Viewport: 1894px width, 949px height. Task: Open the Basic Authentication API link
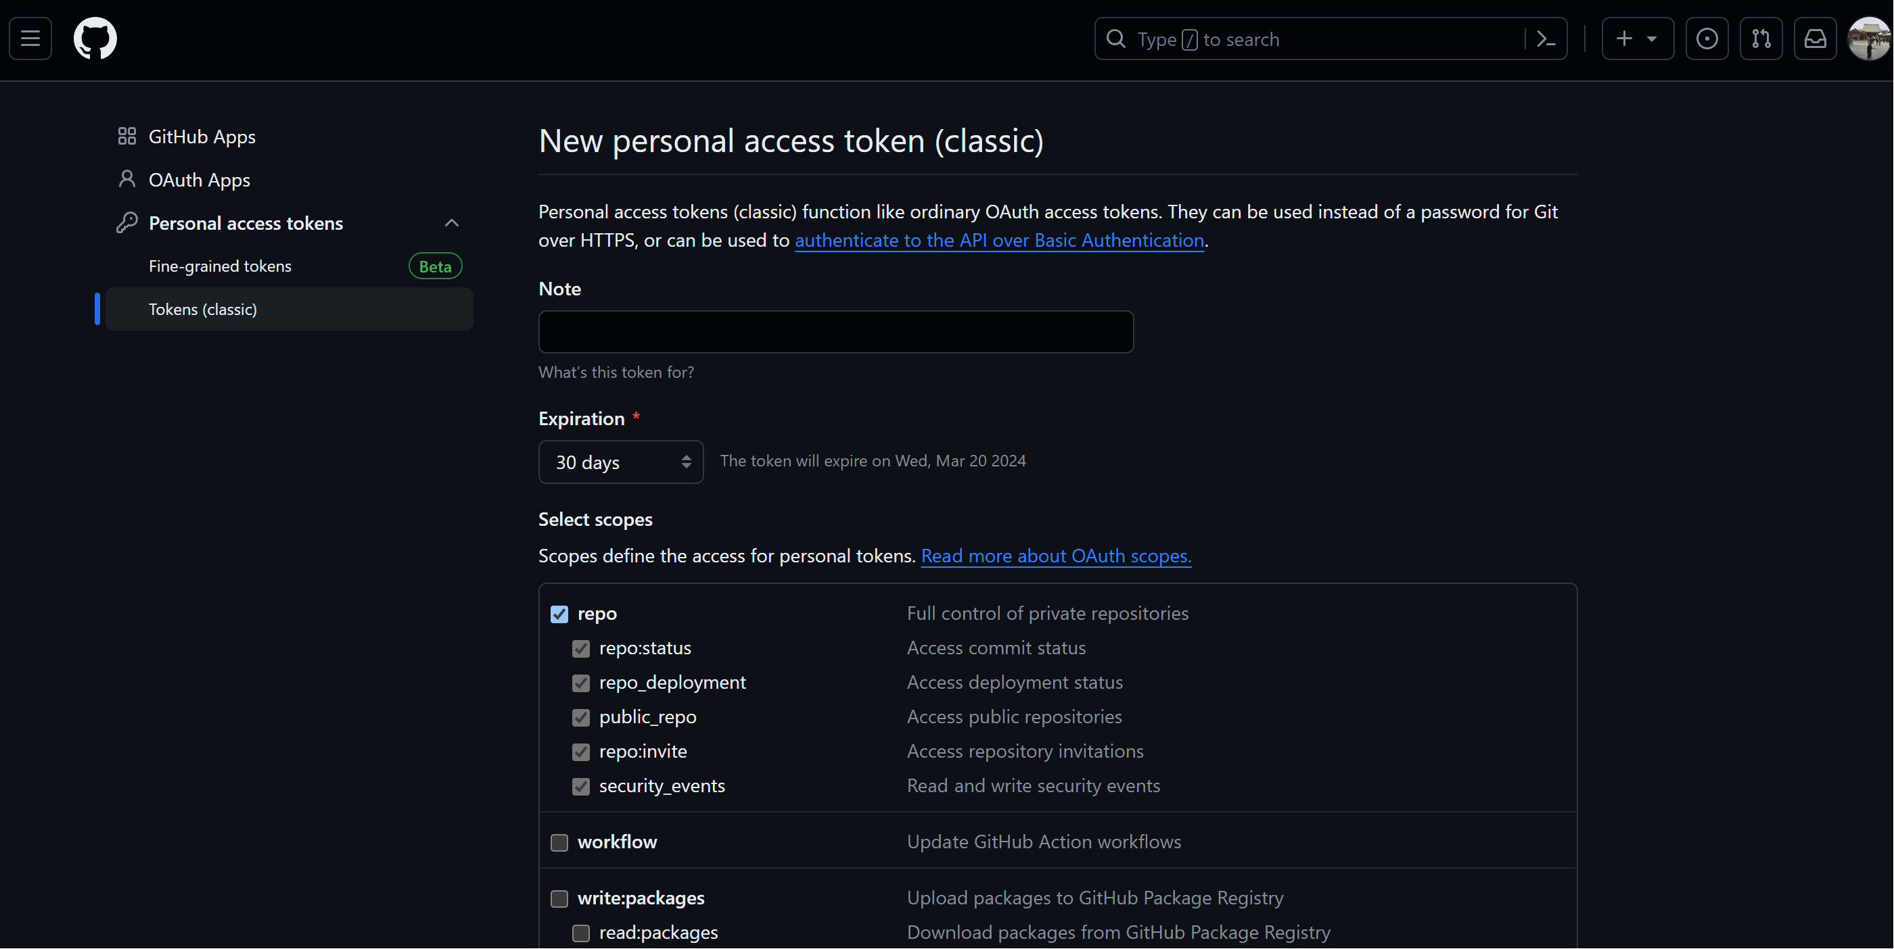[x=998, y=240]
